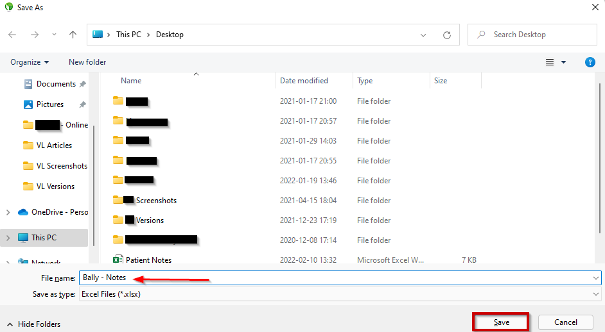This screenshot has width=605, height=332.
Task: Open VL Articles folder in sidebar
Action: click(x=54, y=145)
